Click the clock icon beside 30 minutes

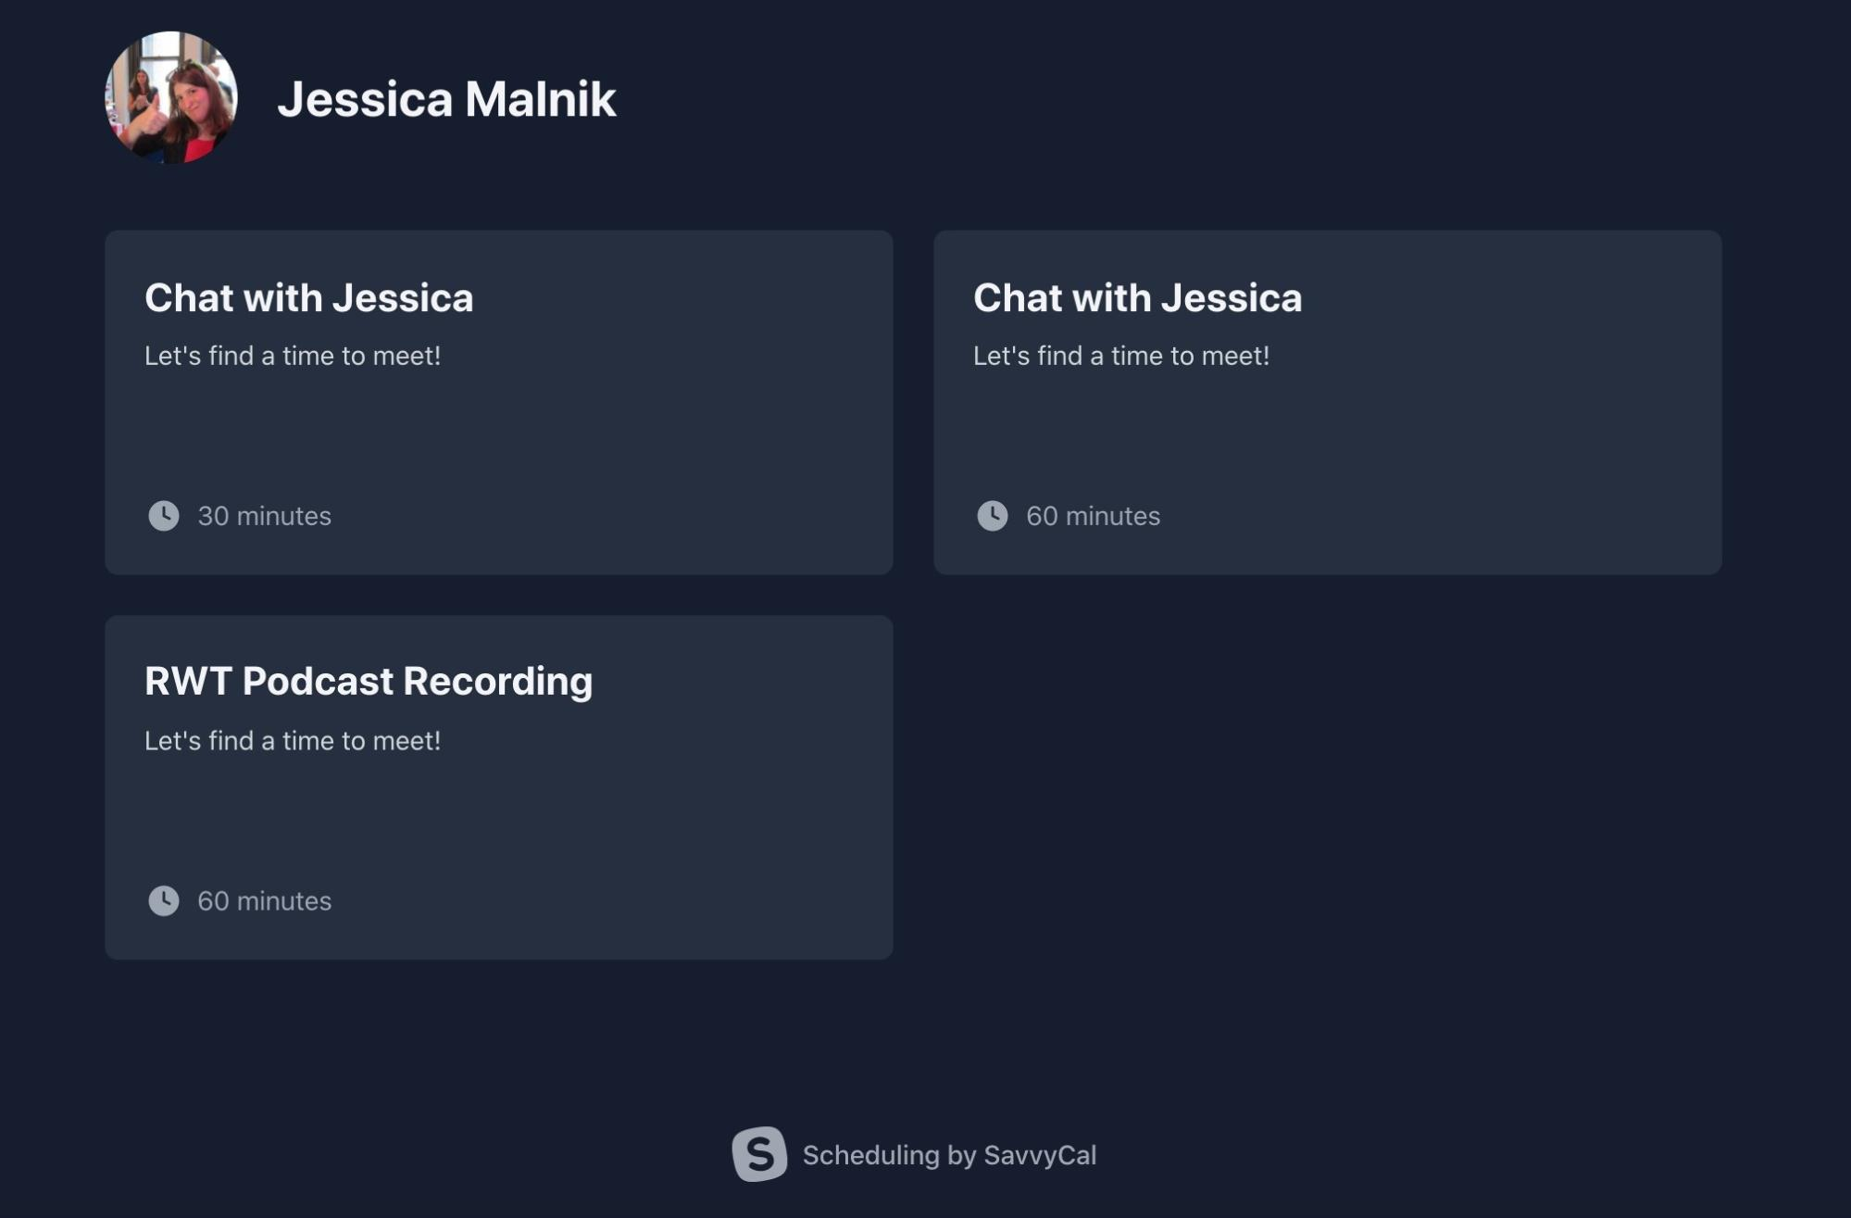click(x=164, y=516)
